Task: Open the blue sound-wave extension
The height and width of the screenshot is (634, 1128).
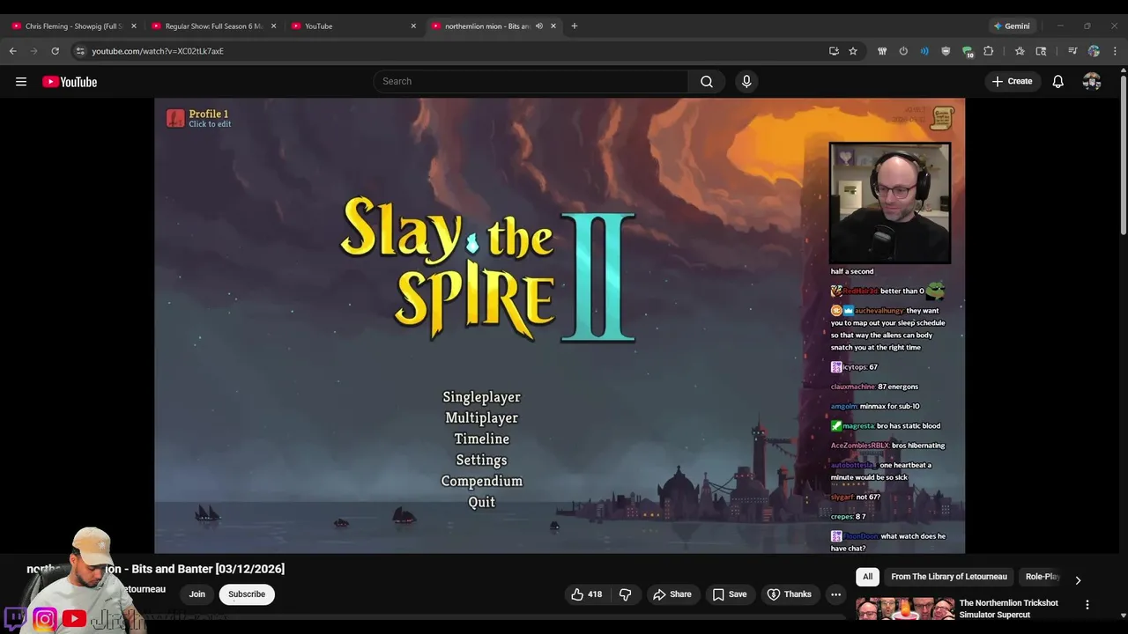Action: [924, 51]
